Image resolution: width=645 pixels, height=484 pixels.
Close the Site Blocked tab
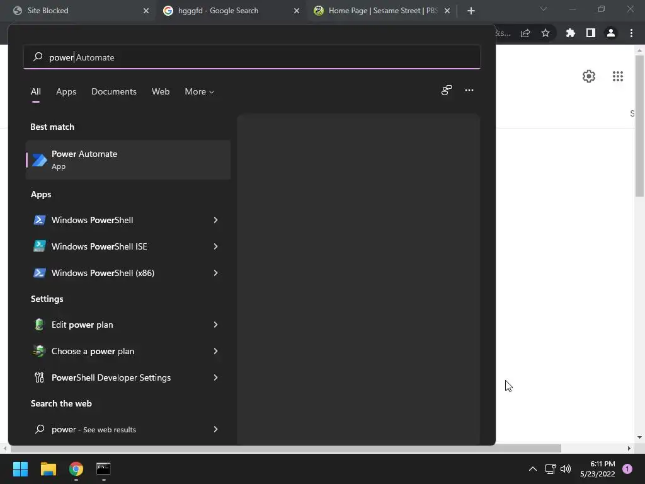(146, 11)
